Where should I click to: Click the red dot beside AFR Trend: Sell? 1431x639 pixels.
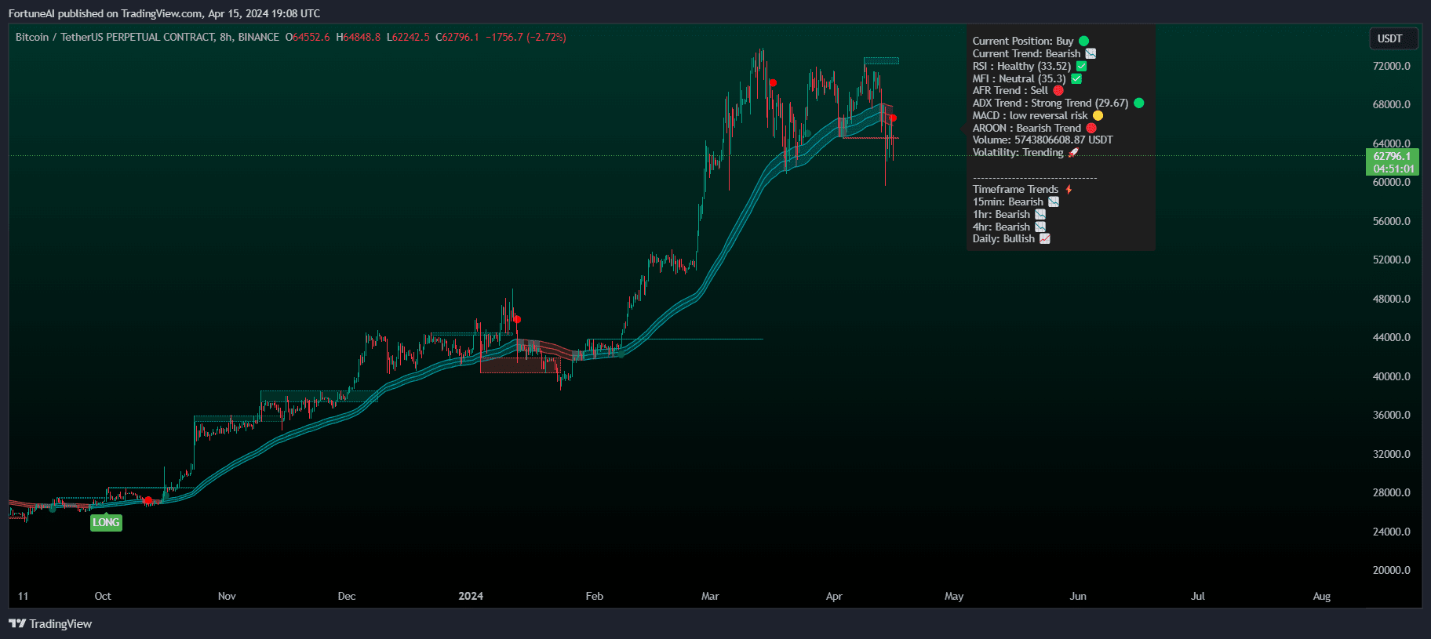pos(1058,90)
